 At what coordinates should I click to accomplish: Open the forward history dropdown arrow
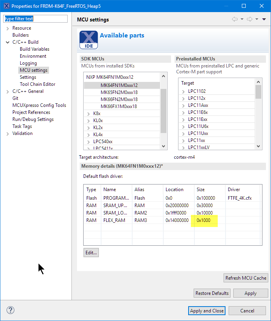(257, 19)
